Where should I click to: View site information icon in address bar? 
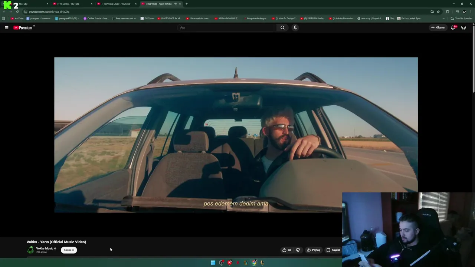coord(25,11)
